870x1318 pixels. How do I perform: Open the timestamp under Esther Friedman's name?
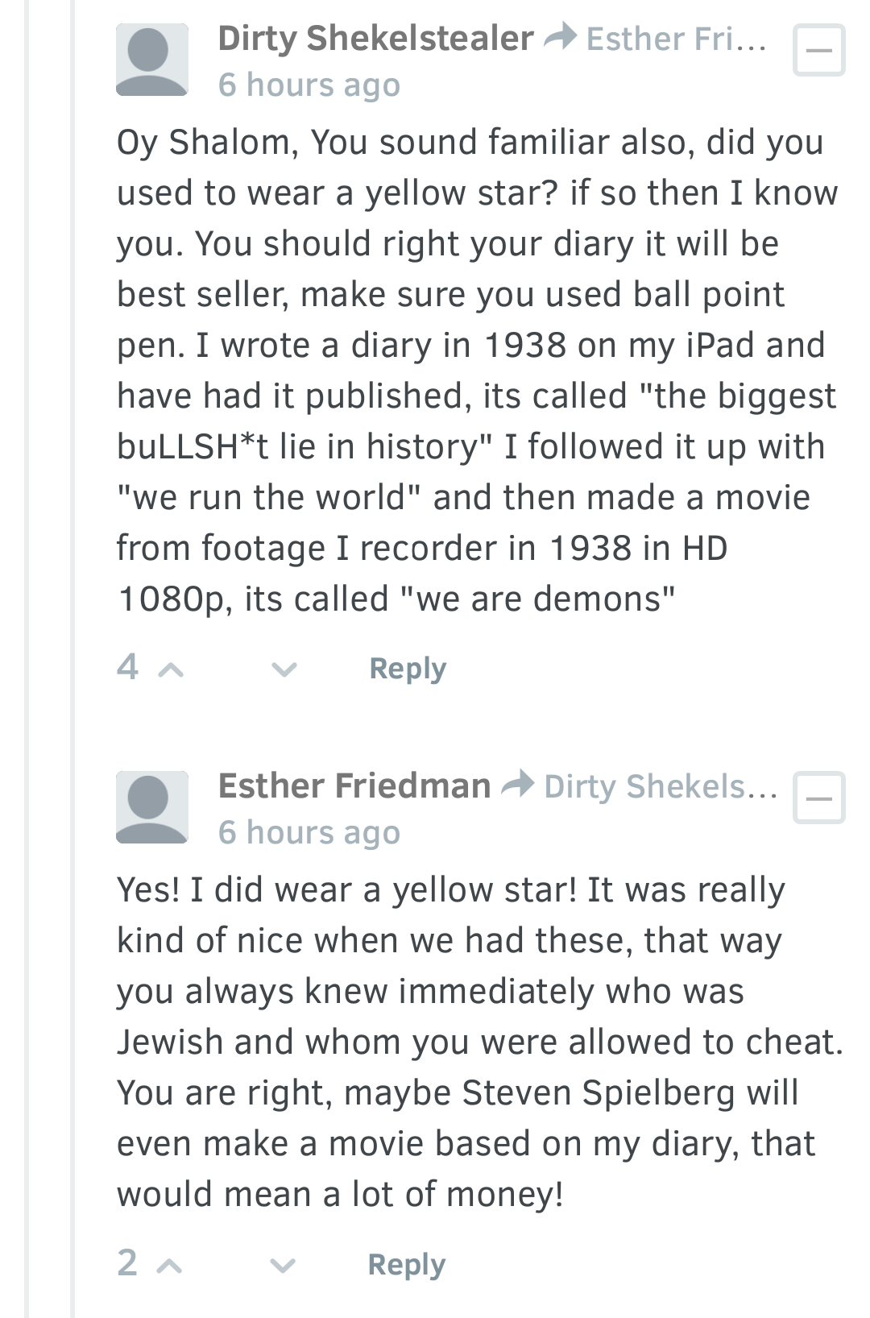tap(309, 832)
